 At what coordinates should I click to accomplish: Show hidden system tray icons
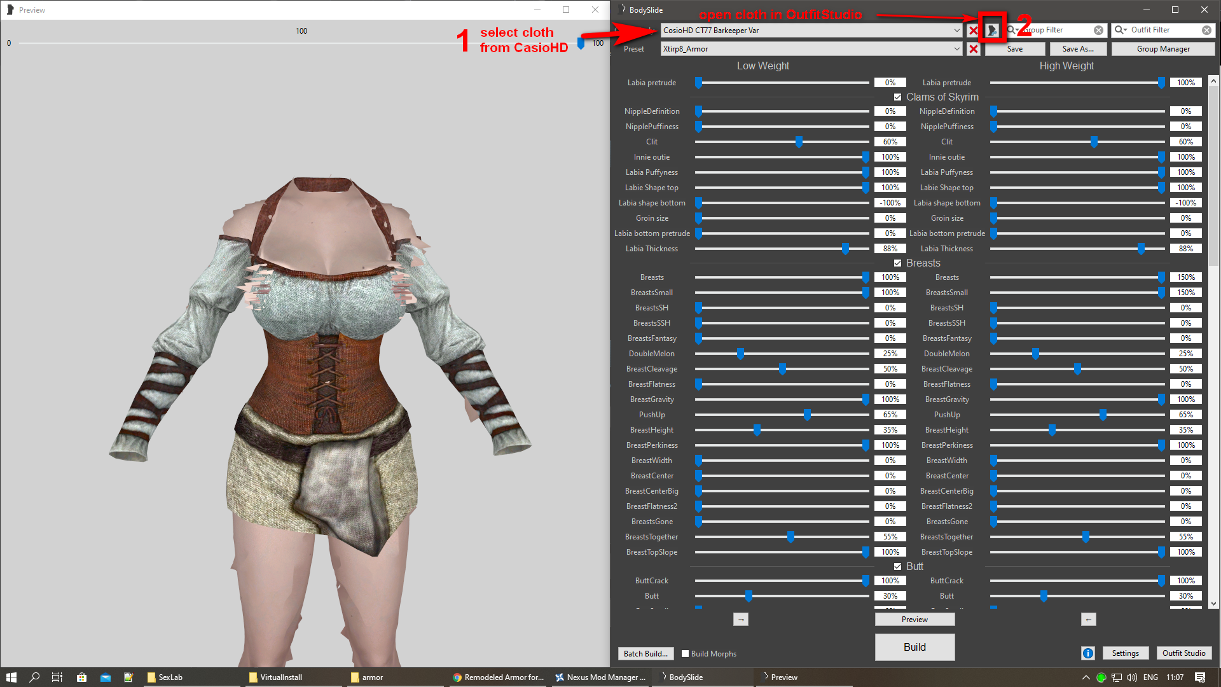tap(1086, 677)
